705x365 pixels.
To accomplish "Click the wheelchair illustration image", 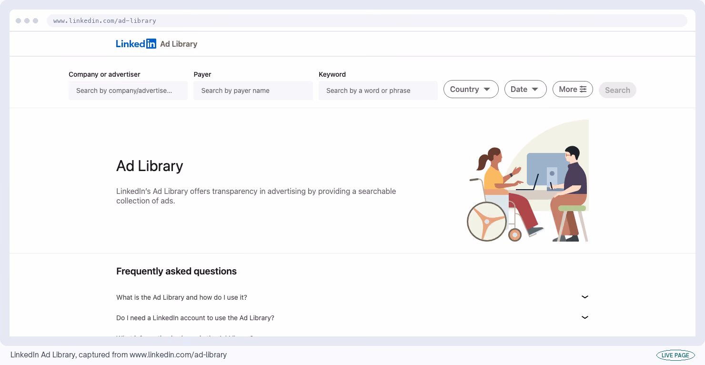I will point(528,181).
